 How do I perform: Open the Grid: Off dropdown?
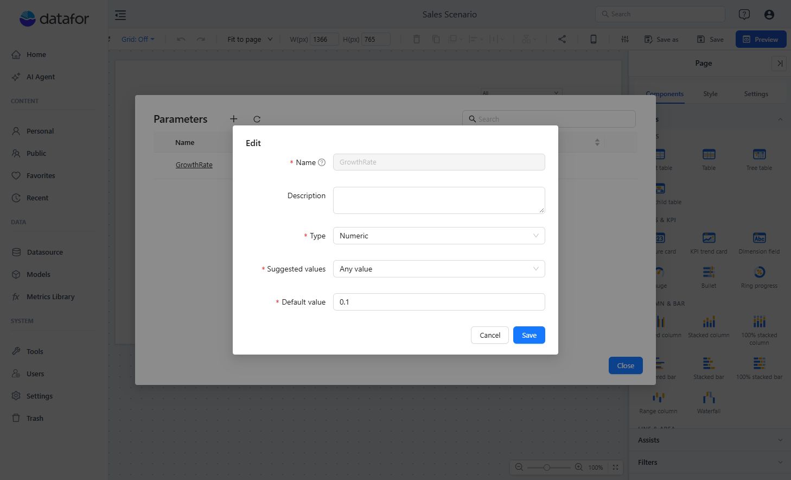(x=138, y=39)
